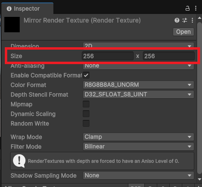Turn on Dynamic Scaling
This screenshot has height=187, width=202.
[x=86, y=114]
